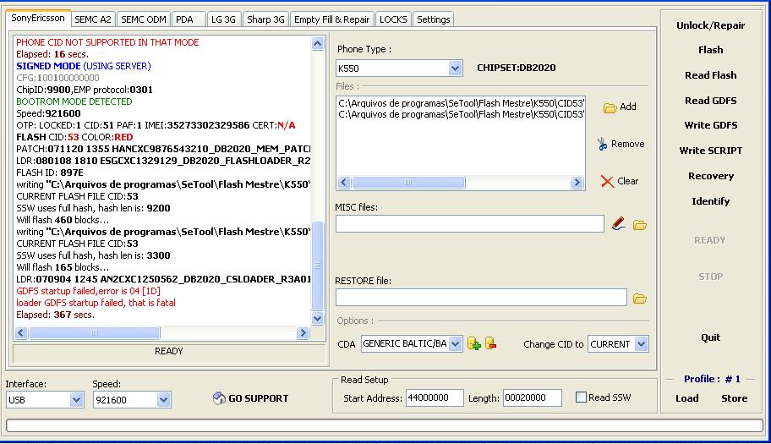The image size is (771, 444).
Task: Expand the Phone Type K550 dropdown
Action: (x=456, y=69)
